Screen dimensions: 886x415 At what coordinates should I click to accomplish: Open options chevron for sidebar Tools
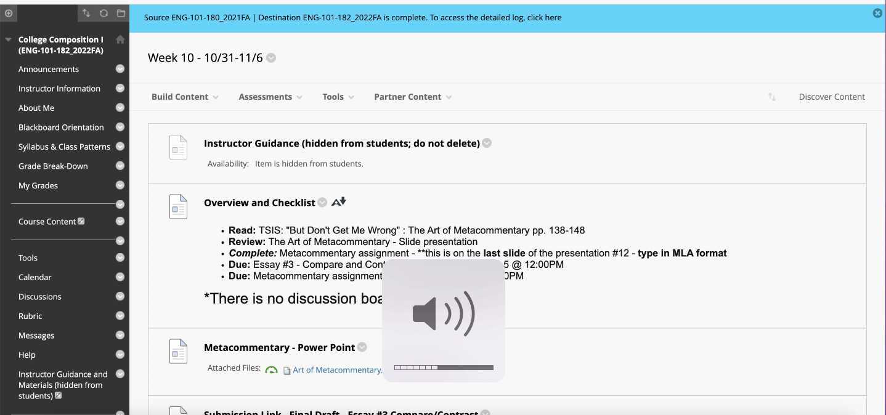120,258
